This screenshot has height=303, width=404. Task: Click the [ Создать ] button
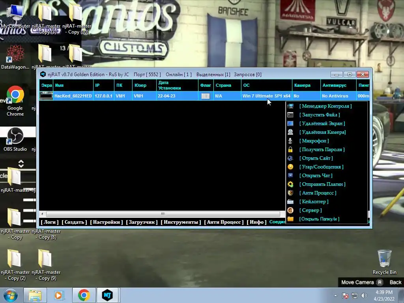[74, 222]
